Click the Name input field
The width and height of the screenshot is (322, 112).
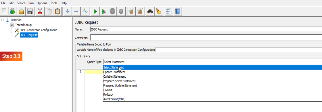[206, 30]
